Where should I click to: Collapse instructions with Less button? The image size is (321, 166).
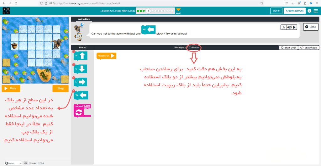coord(311,27)
